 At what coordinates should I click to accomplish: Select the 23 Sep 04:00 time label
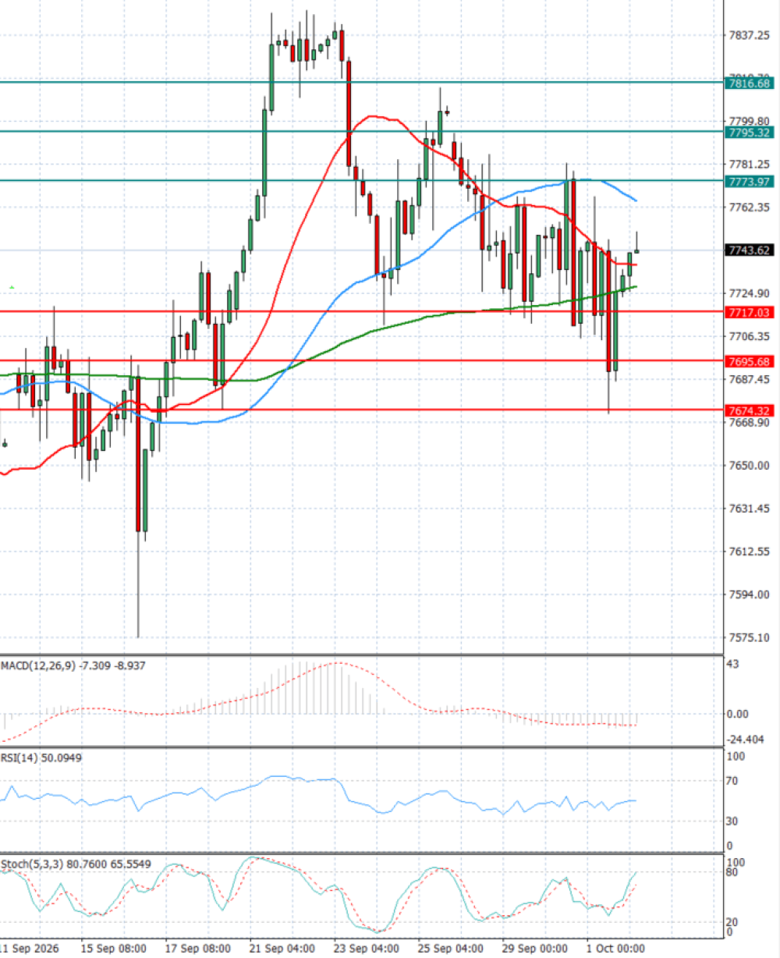tap(367, 948)
